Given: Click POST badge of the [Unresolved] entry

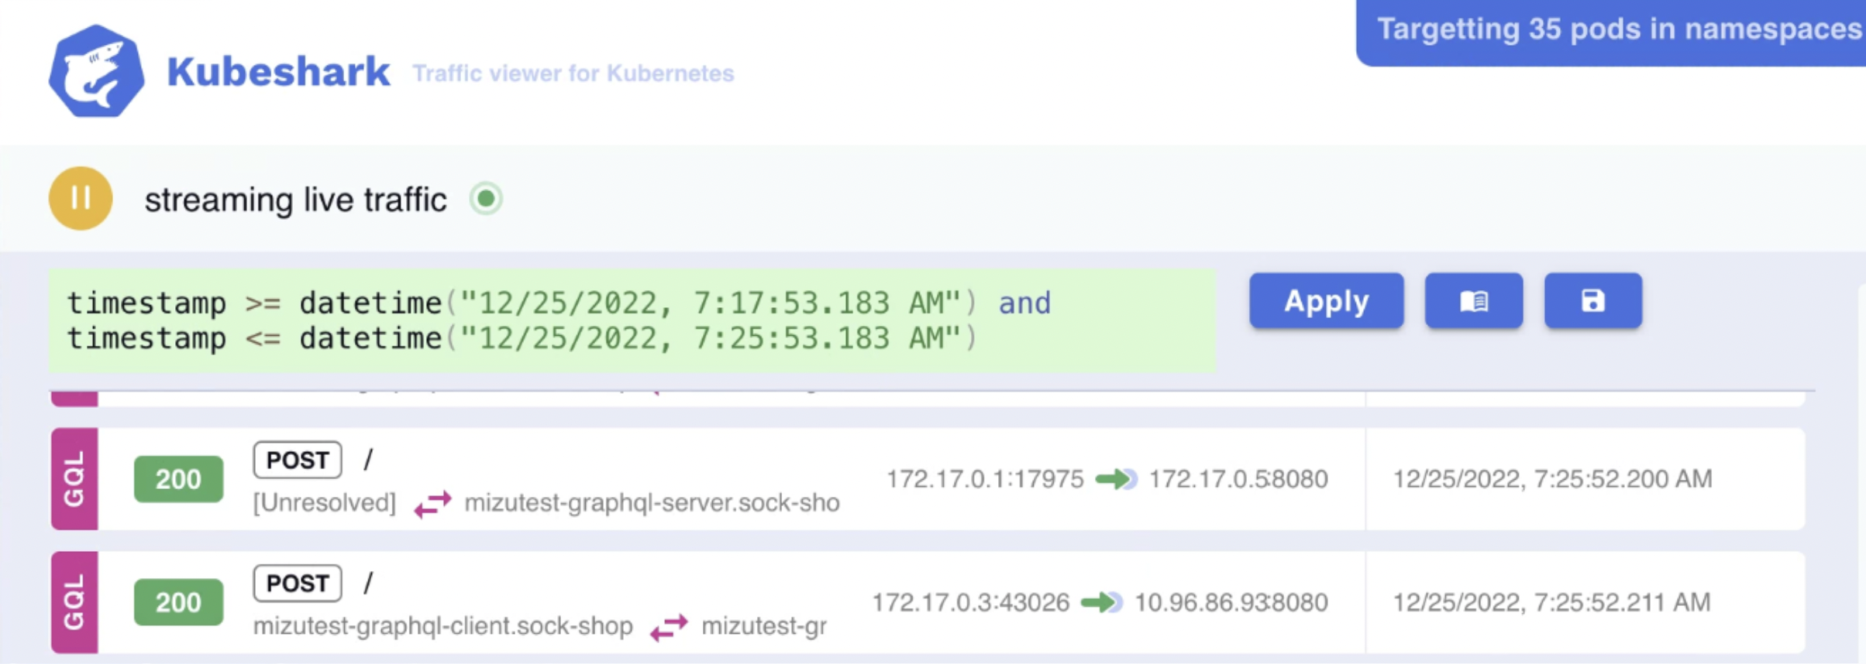Looking at the screenshot, I should [298, 460].
